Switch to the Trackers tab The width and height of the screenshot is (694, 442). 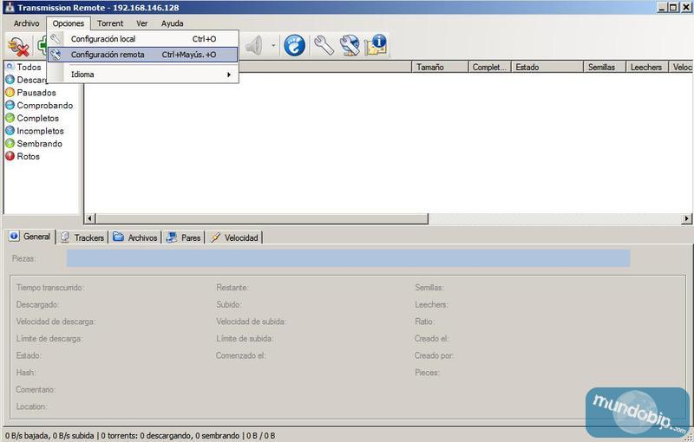(x=82, y=237)
